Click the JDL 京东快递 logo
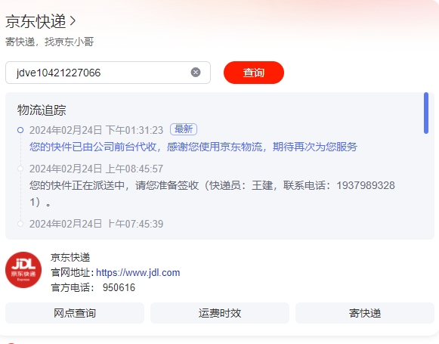Viewport: 439px width, 344px height. (23, 270)
